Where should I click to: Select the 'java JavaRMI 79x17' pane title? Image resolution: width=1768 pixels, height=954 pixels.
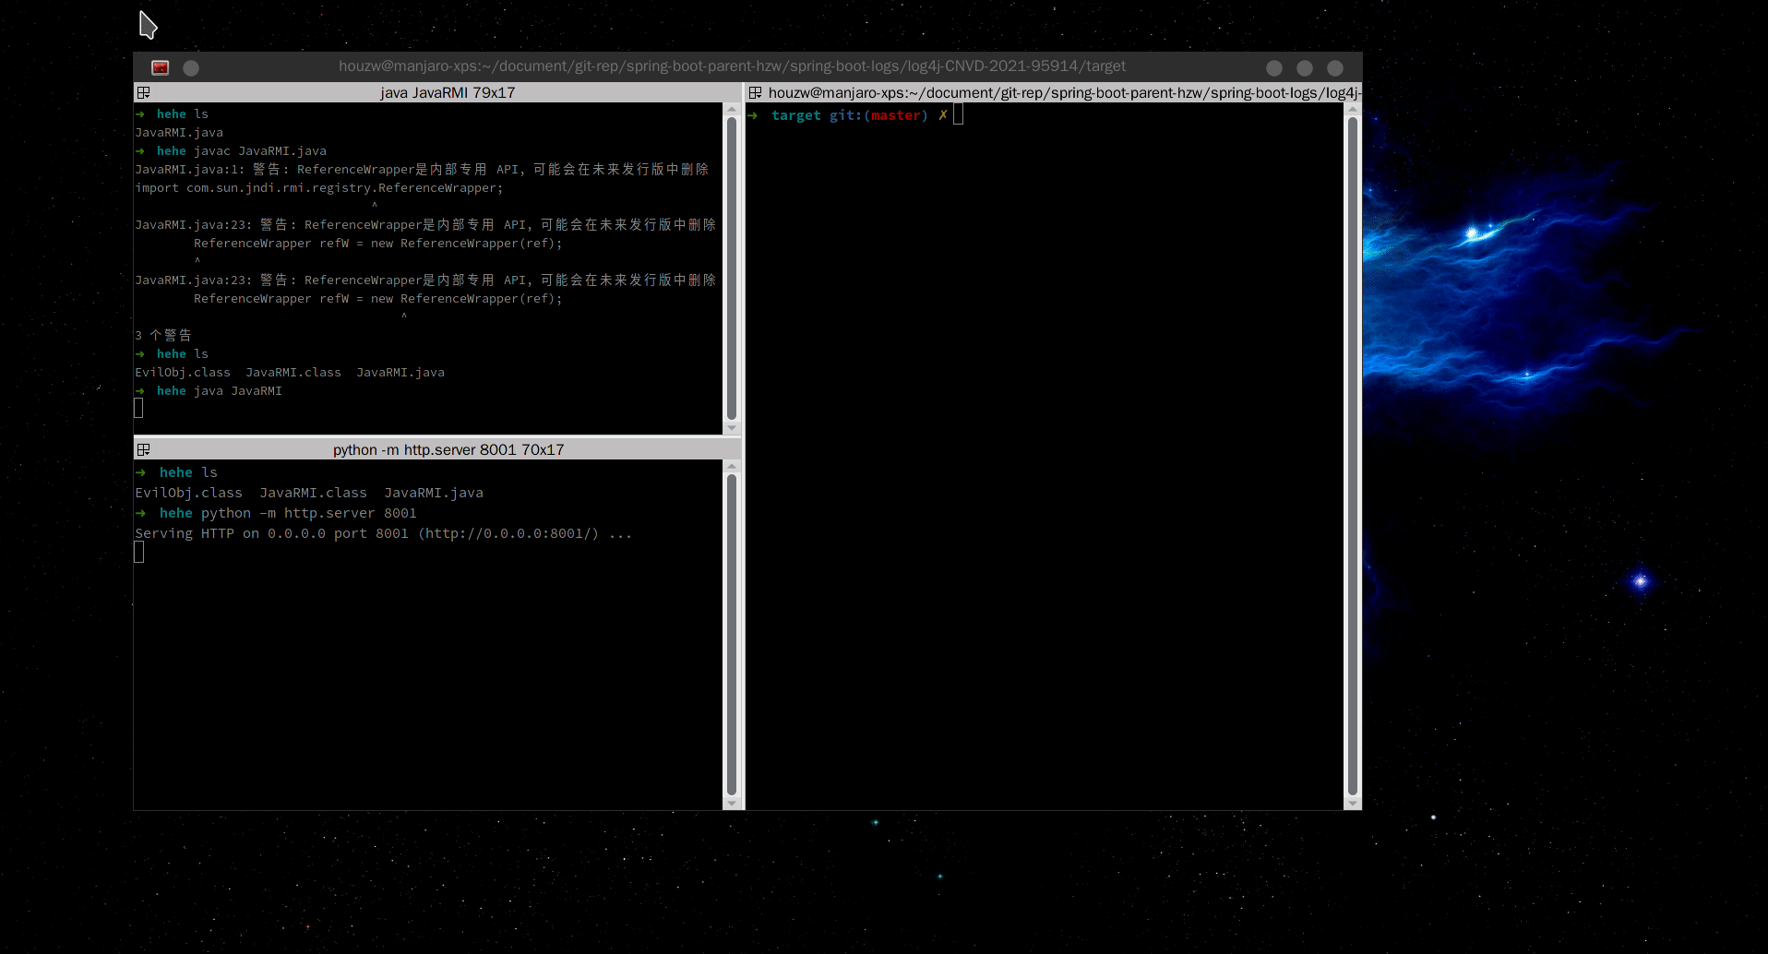point(448,92)
